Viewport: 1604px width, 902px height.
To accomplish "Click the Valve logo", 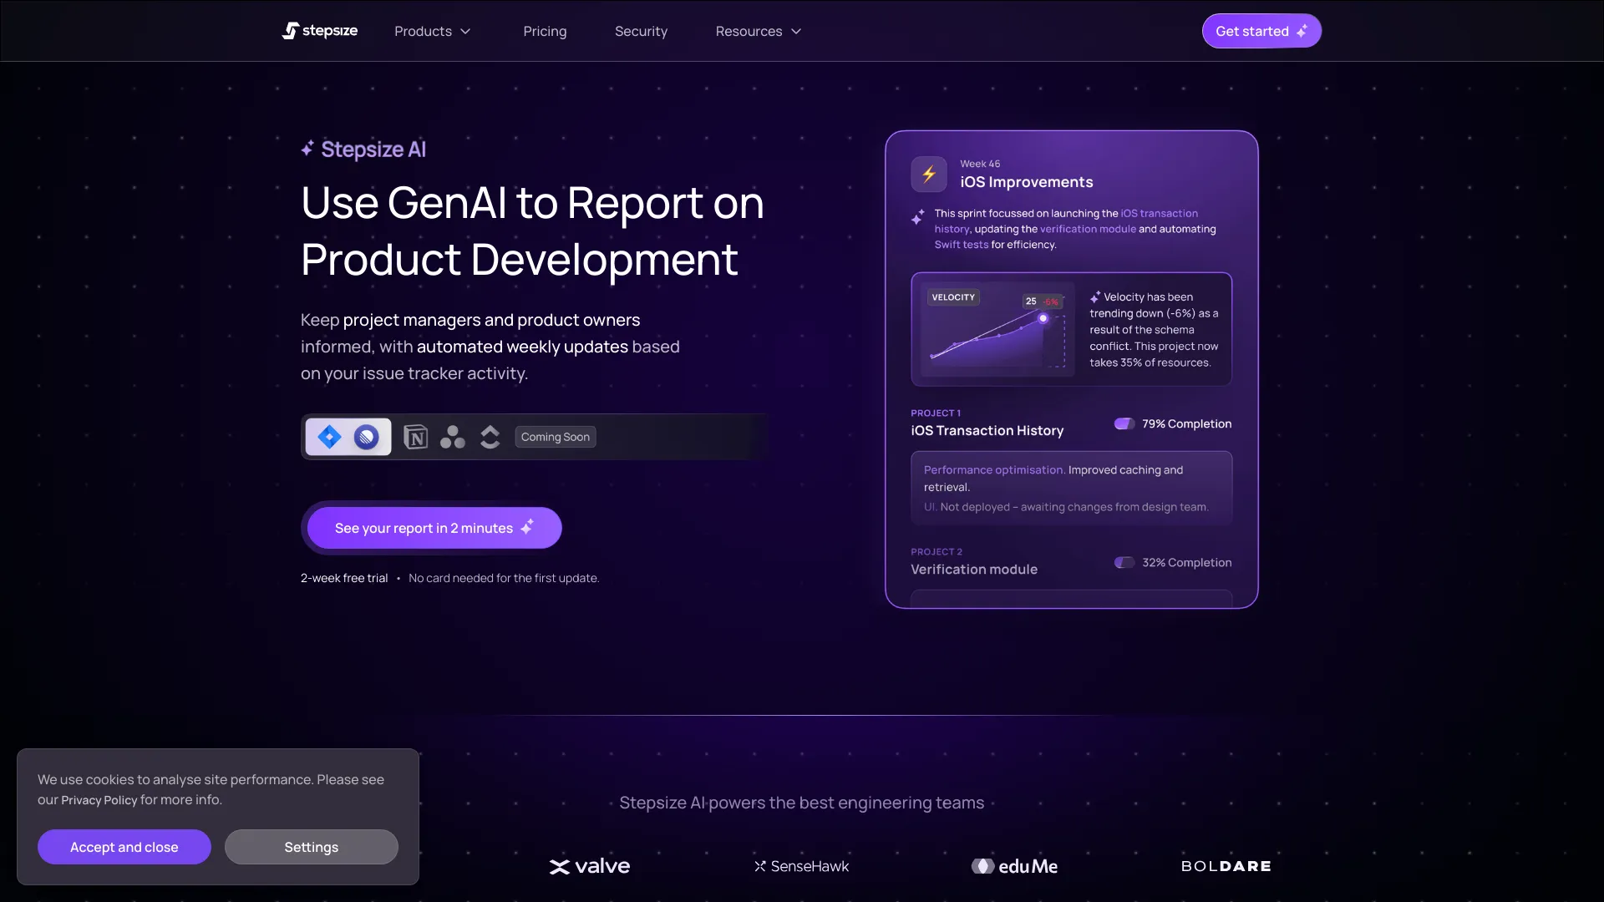I will (x=590, y=866).
